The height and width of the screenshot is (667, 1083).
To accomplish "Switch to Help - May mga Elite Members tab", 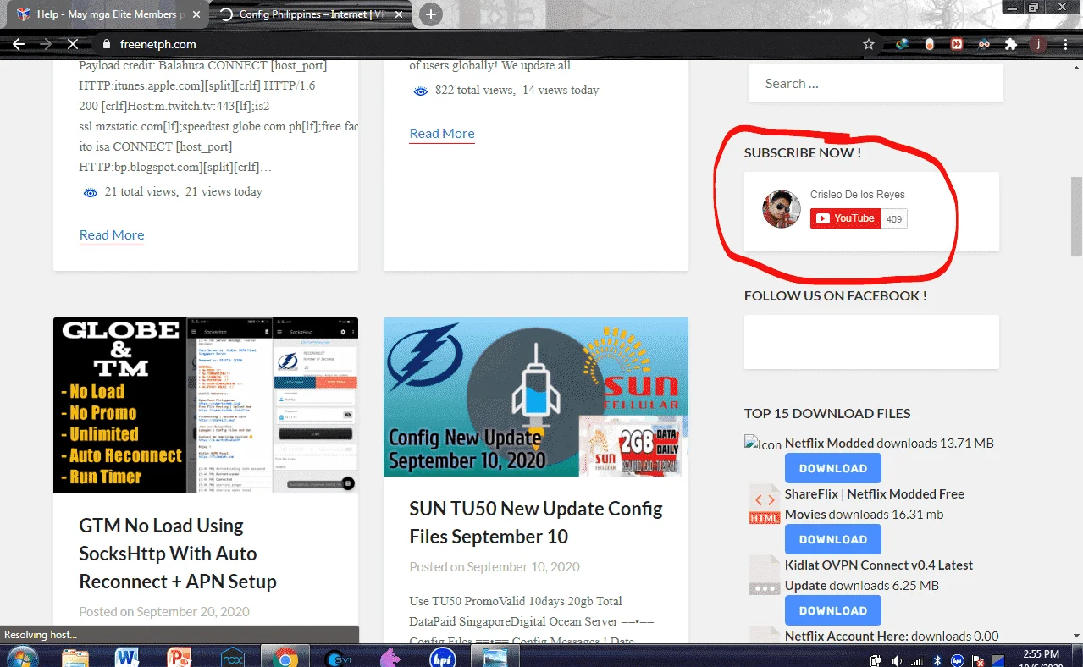I will (107, 14).
